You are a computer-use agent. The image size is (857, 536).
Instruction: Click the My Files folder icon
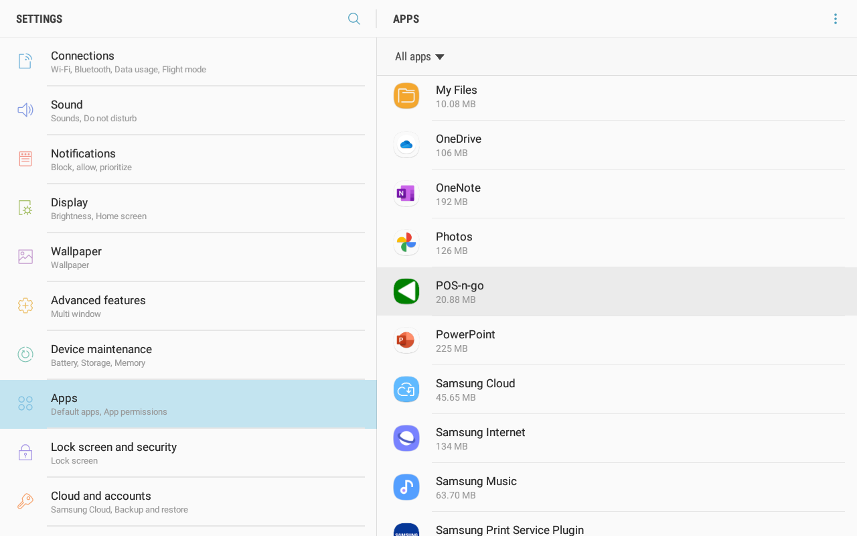[406, 96]
